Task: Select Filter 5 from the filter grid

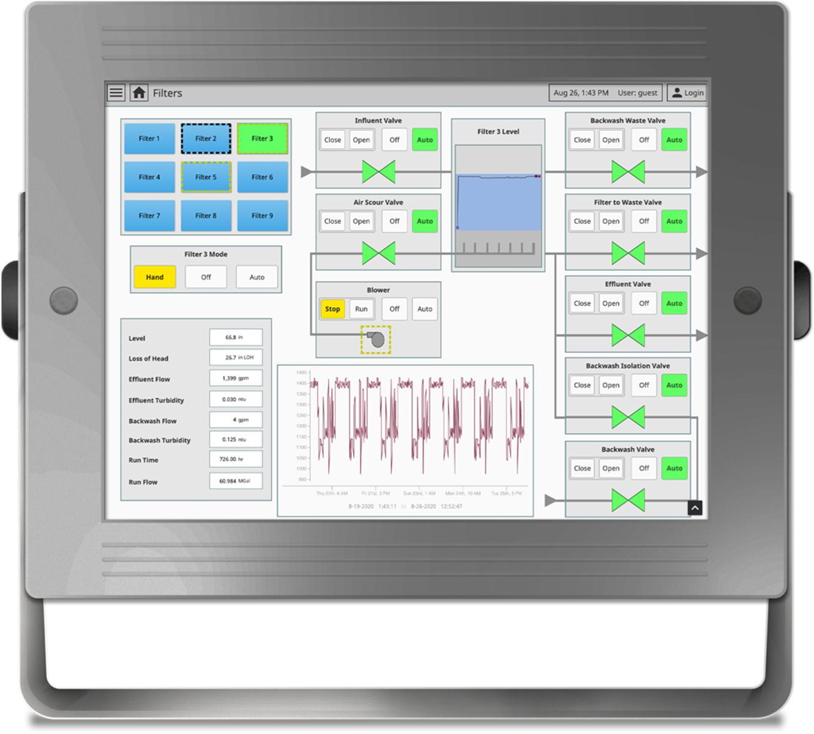Action: [206, 177]
